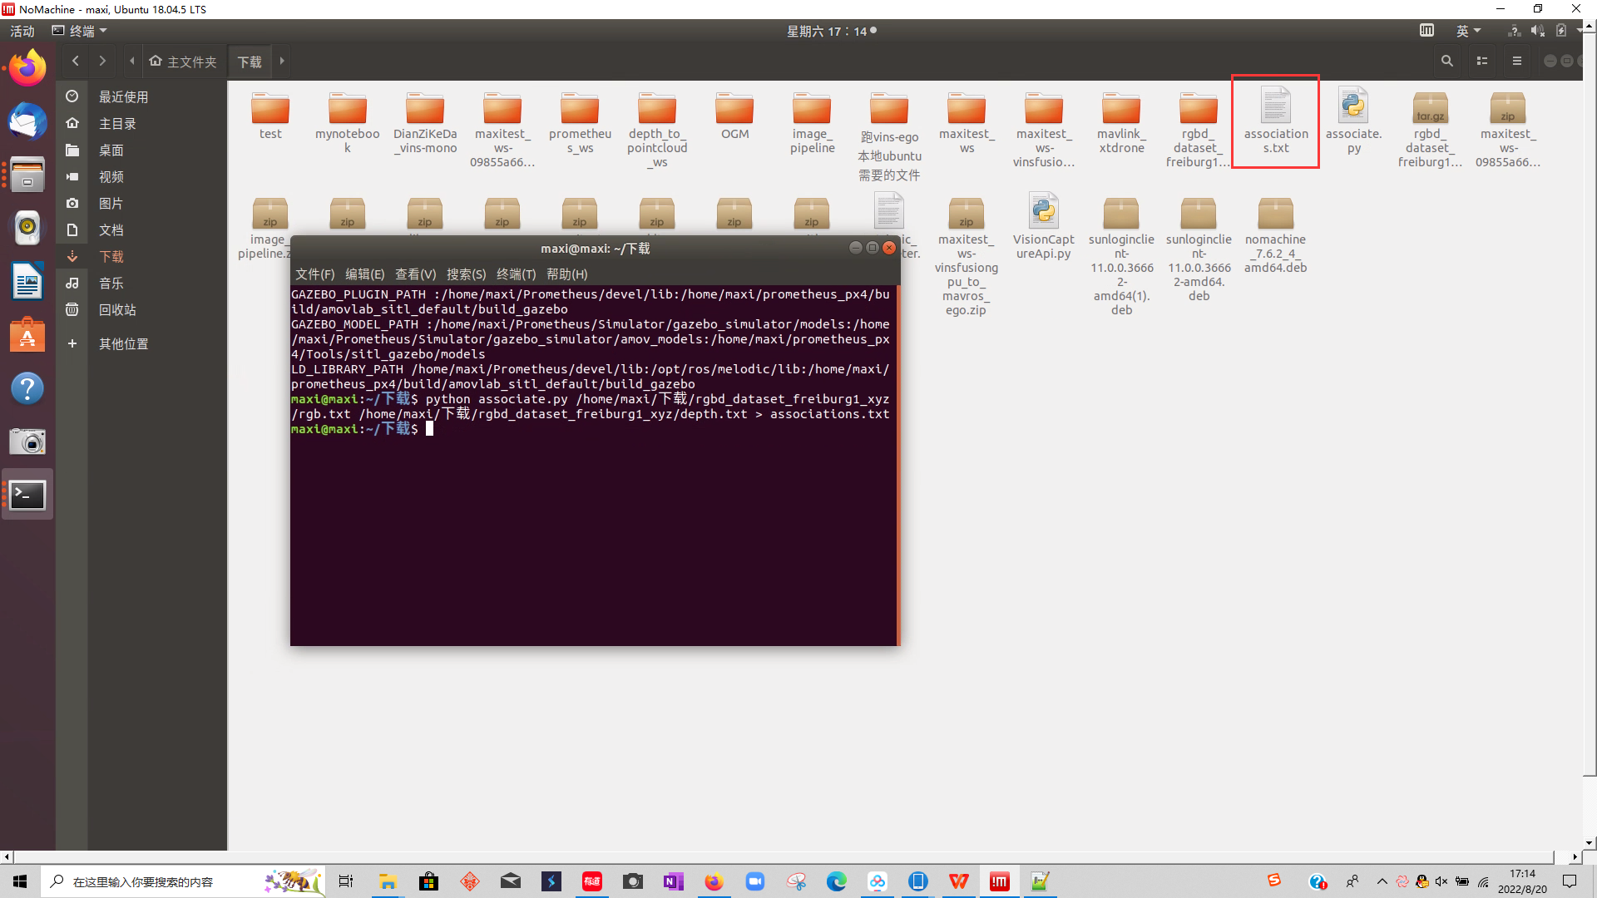Open Ubuntu Software center dock icon
This screenshot has height=898, width=1597.
[x=27, y=335]
